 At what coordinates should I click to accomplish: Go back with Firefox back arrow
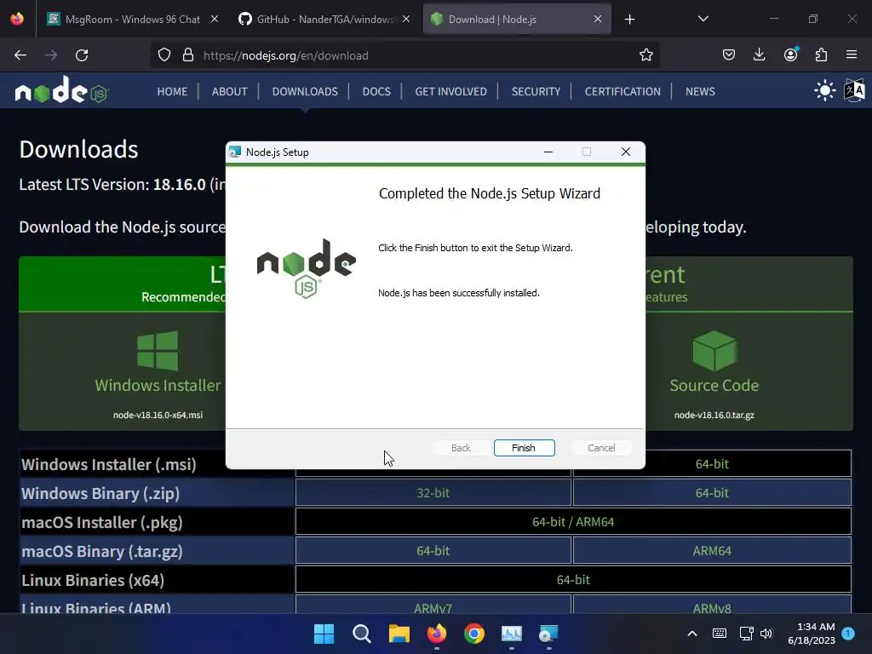[20, 55]
